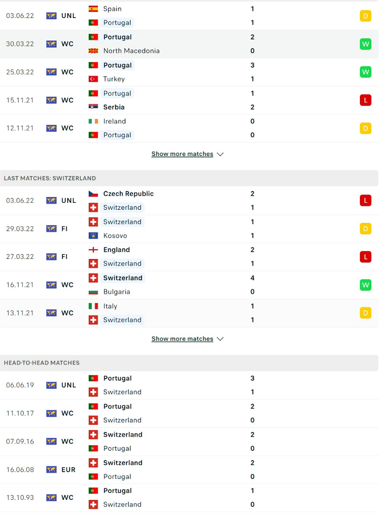380x513 pixels.
Task: Click the green W badge for Switzerland vs Bulgaria
Action: click(x=365, y=285)
